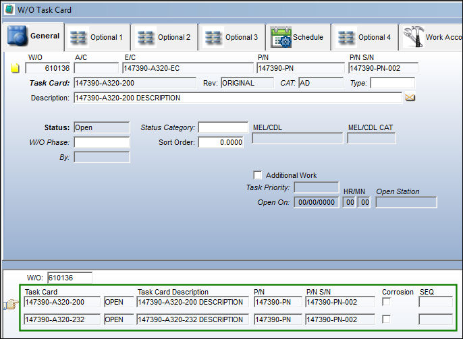Open the envelope icon next to Description
The height and width of the screenshot is (339, 463).
(410, 97)
